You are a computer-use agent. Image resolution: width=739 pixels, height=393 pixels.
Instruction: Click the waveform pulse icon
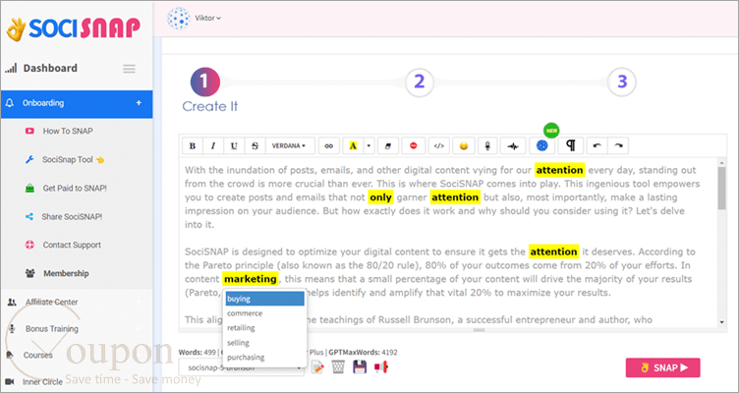point(513,146)
